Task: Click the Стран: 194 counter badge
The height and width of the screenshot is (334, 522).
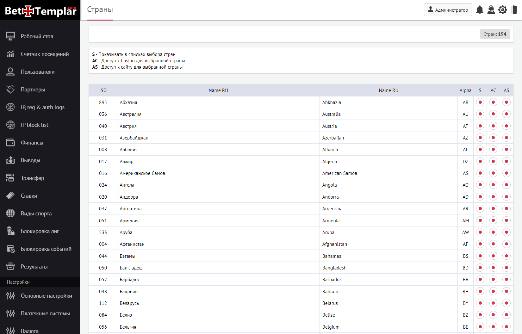Action: point(495,34)
